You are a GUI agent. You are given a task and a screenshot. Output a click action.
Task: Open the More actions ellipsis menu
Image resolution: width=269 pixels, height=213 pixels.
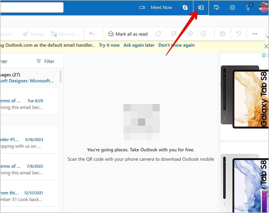click(254, 34)
